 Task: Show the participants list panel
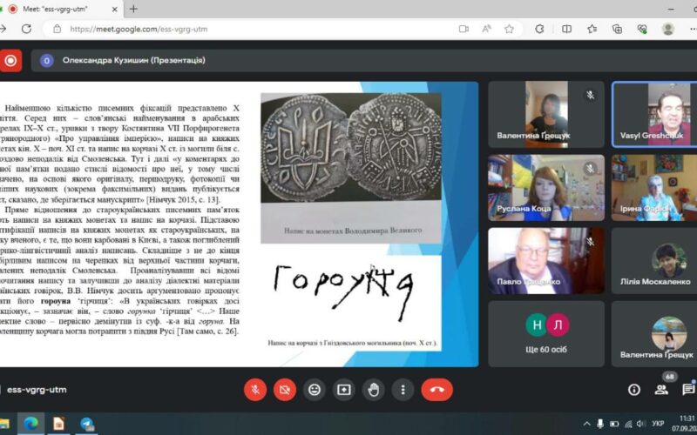point(661,390)
